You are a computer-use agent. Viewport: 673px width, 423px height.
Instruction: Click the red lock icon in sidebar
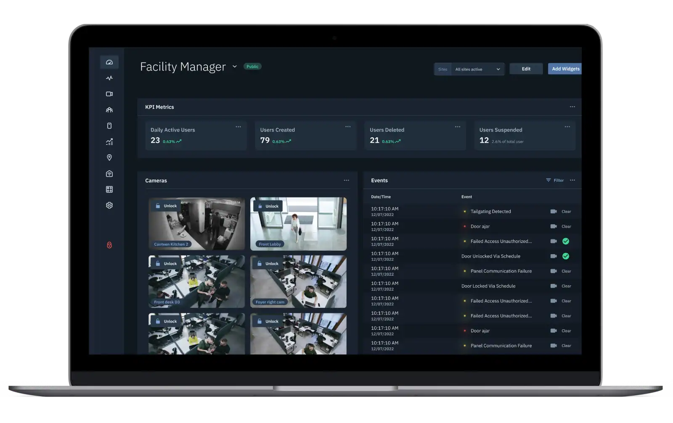tap(109, 245)
